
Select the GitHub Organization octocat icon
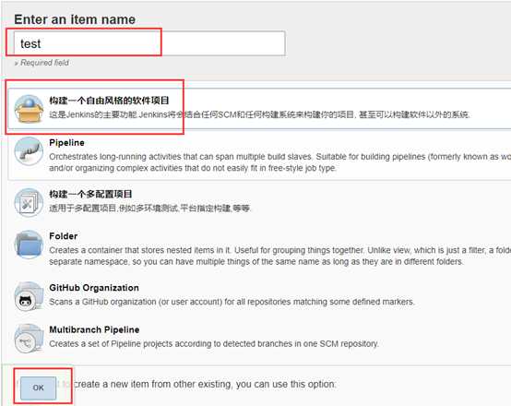coord(29,296)
